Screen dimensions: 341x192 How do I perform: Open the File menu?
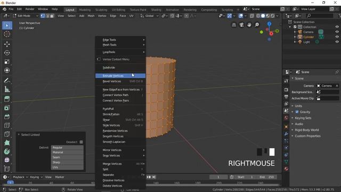[x=11, y=9]
